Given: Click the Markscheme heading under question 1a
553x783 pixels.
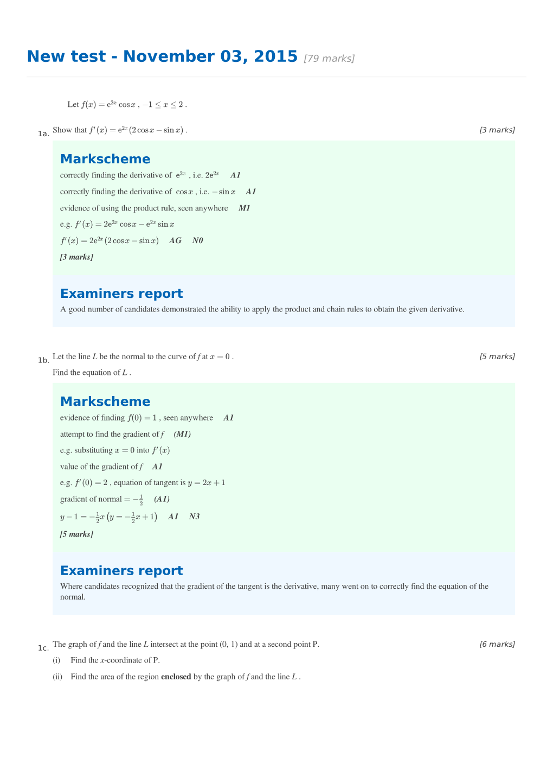Looking at the screenshot, I should pos(105,159).
